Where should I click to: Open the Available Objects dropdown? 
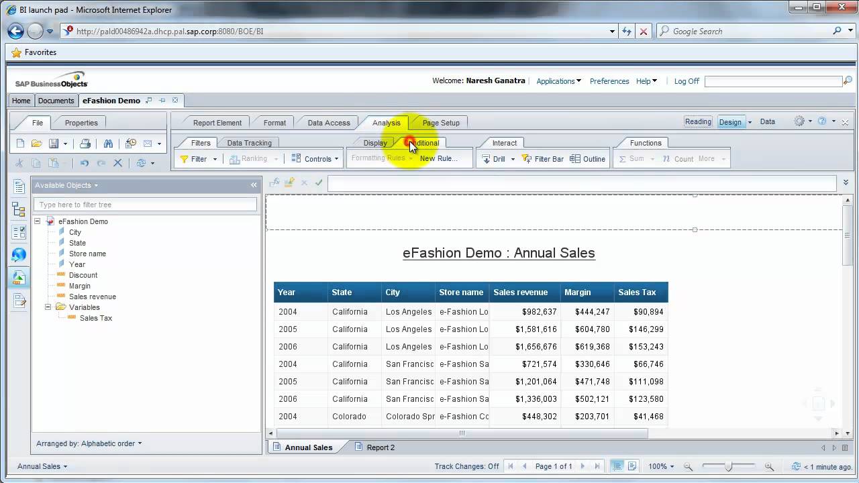[x=66, y=185]
